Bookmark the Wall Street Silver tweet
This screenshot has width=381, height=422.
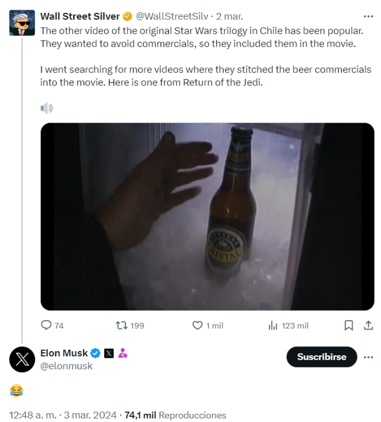(x=348, y=325)
